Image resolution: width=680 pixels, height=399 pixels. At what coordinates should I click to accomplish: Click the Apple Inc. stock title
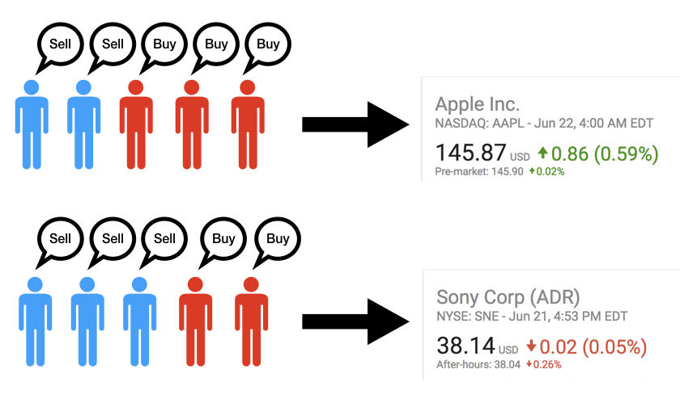click(x=477, y=104)
